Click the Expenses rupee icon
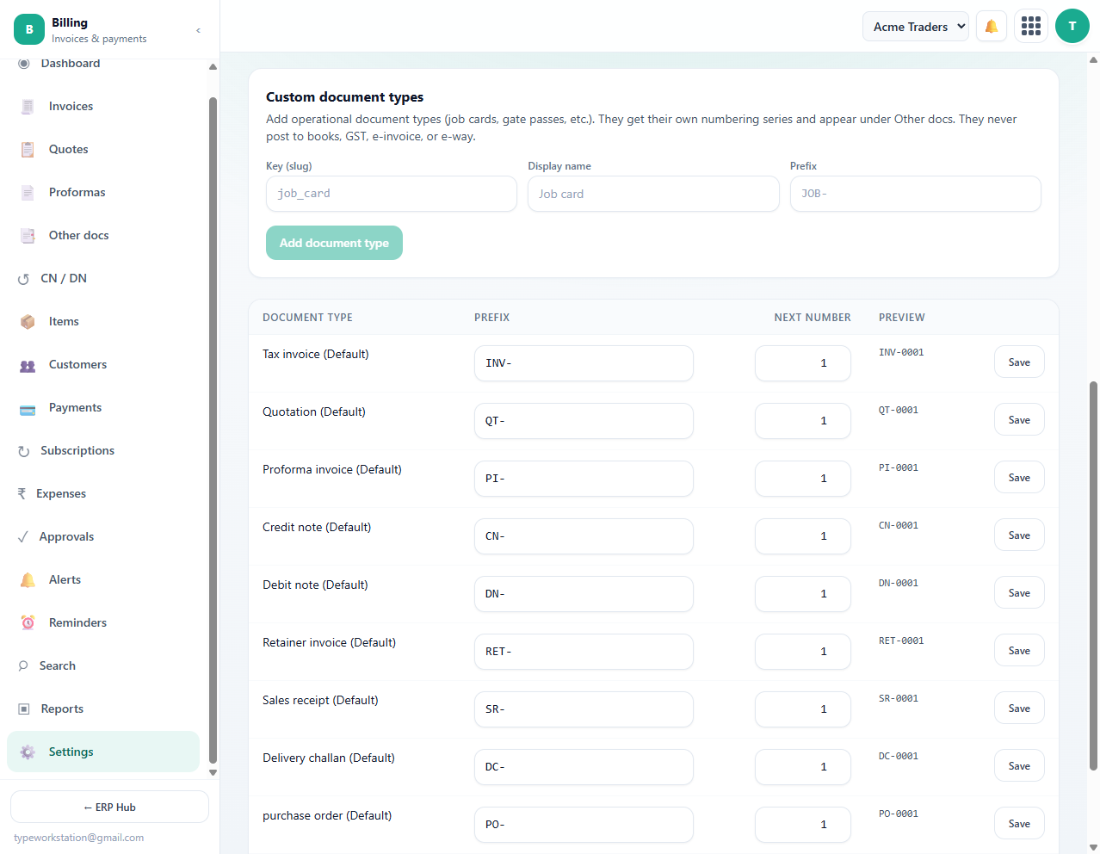This screenshot has height=854, width=1100. pos(22,494)
